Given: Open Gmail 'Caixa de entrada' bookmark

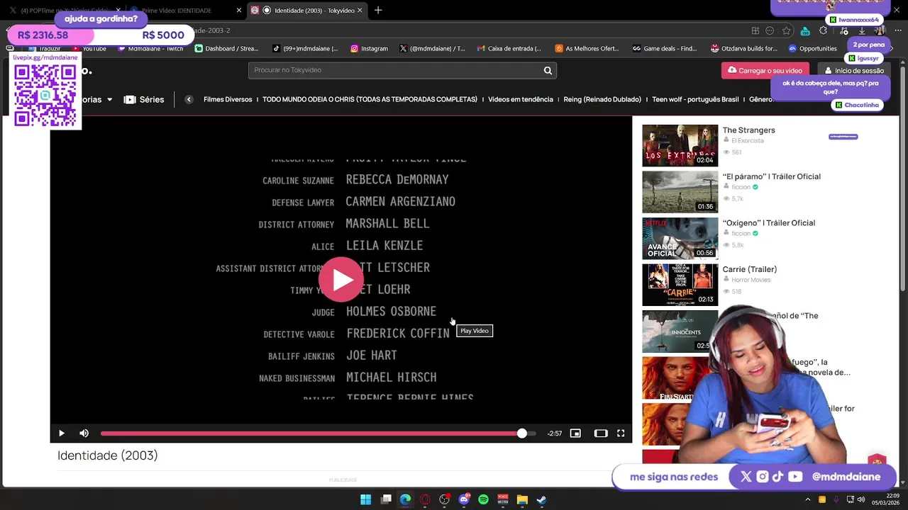Looking at the screenshot, I should [x=509, y=49].
